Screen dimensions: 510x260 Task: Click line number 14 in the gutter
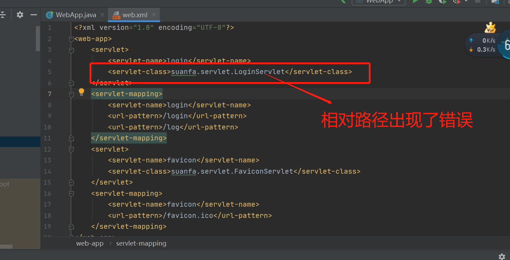pos(47,171)
